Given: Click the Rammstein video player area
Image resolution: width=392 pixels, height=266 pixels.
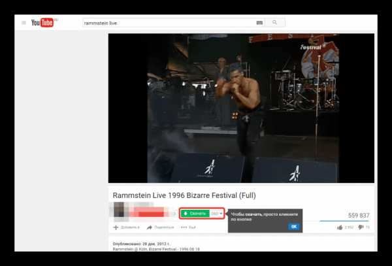Looking at the screenshot, I should pyautogui.click(x=241, y=108).
